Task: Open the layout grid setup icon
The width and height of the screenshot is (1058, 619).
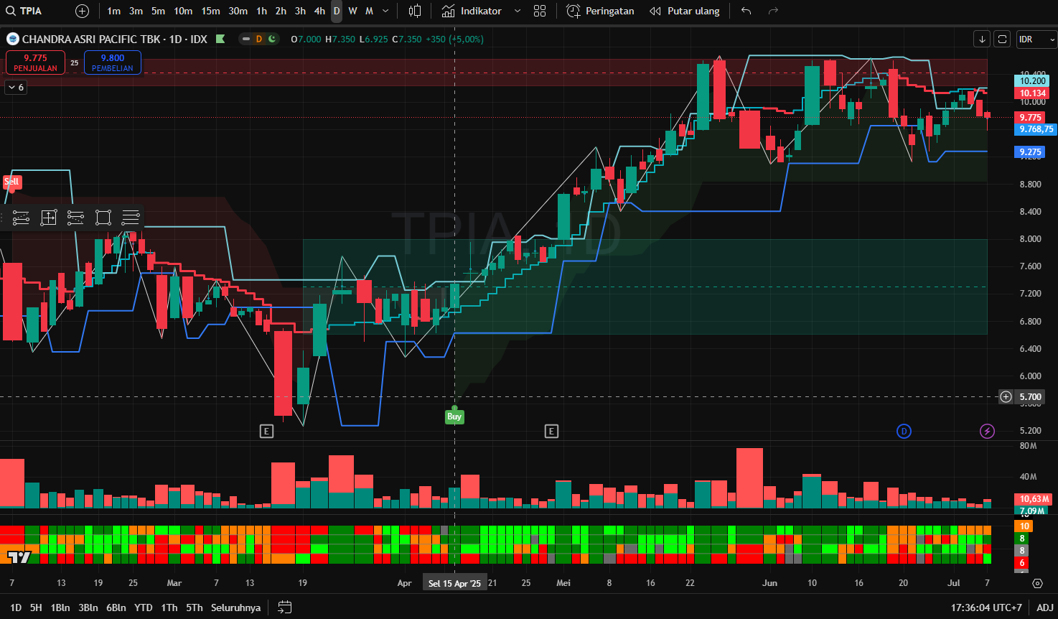Action: pos(540,11)
